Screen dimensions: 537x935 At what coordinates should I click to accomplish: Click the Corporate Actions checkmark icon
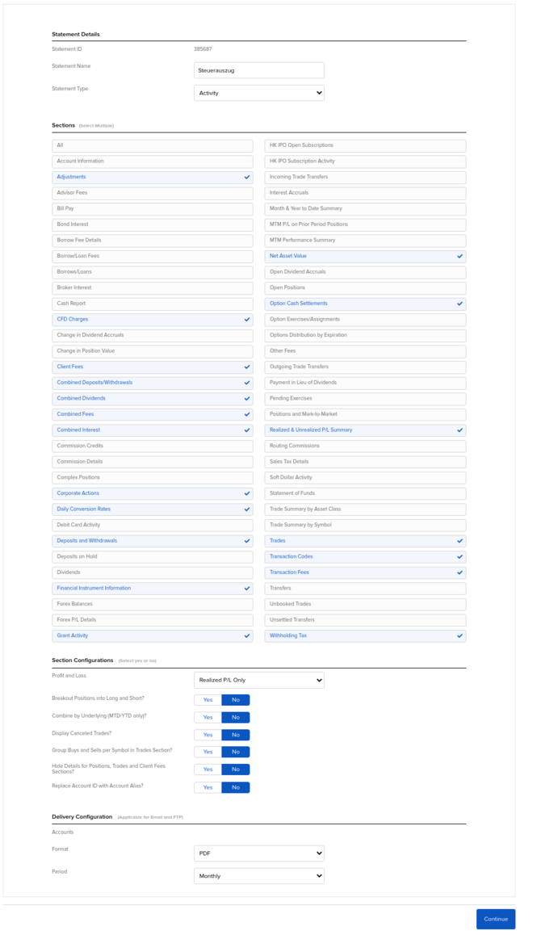coord(247,493)
